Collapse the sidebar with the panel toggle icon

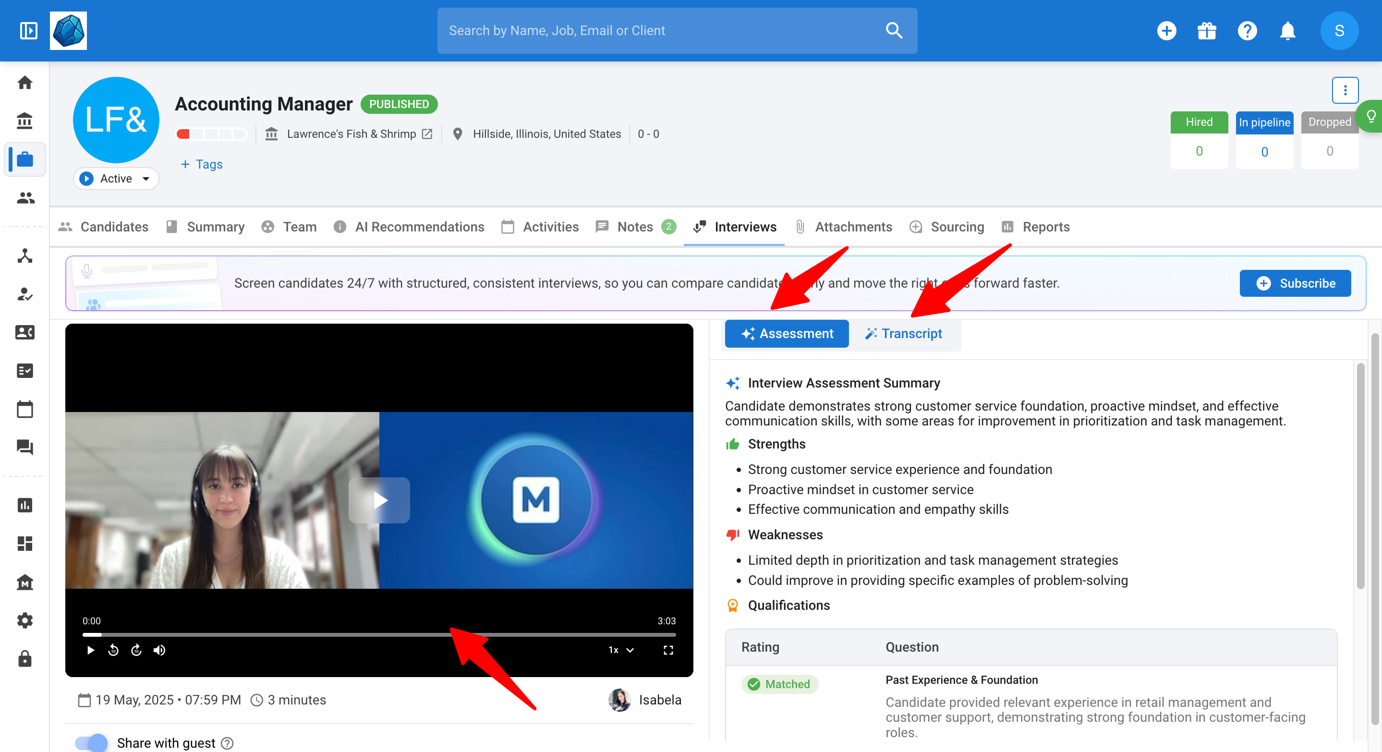click(x=28, y=31)
